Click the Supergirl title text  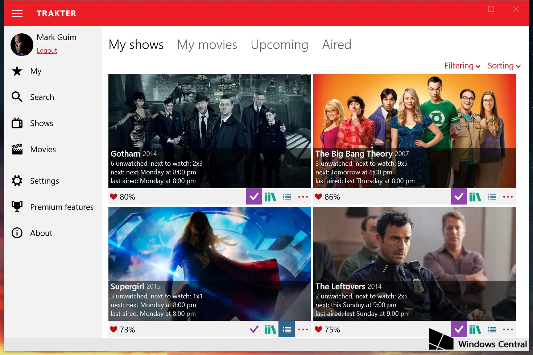pos(127,286)
